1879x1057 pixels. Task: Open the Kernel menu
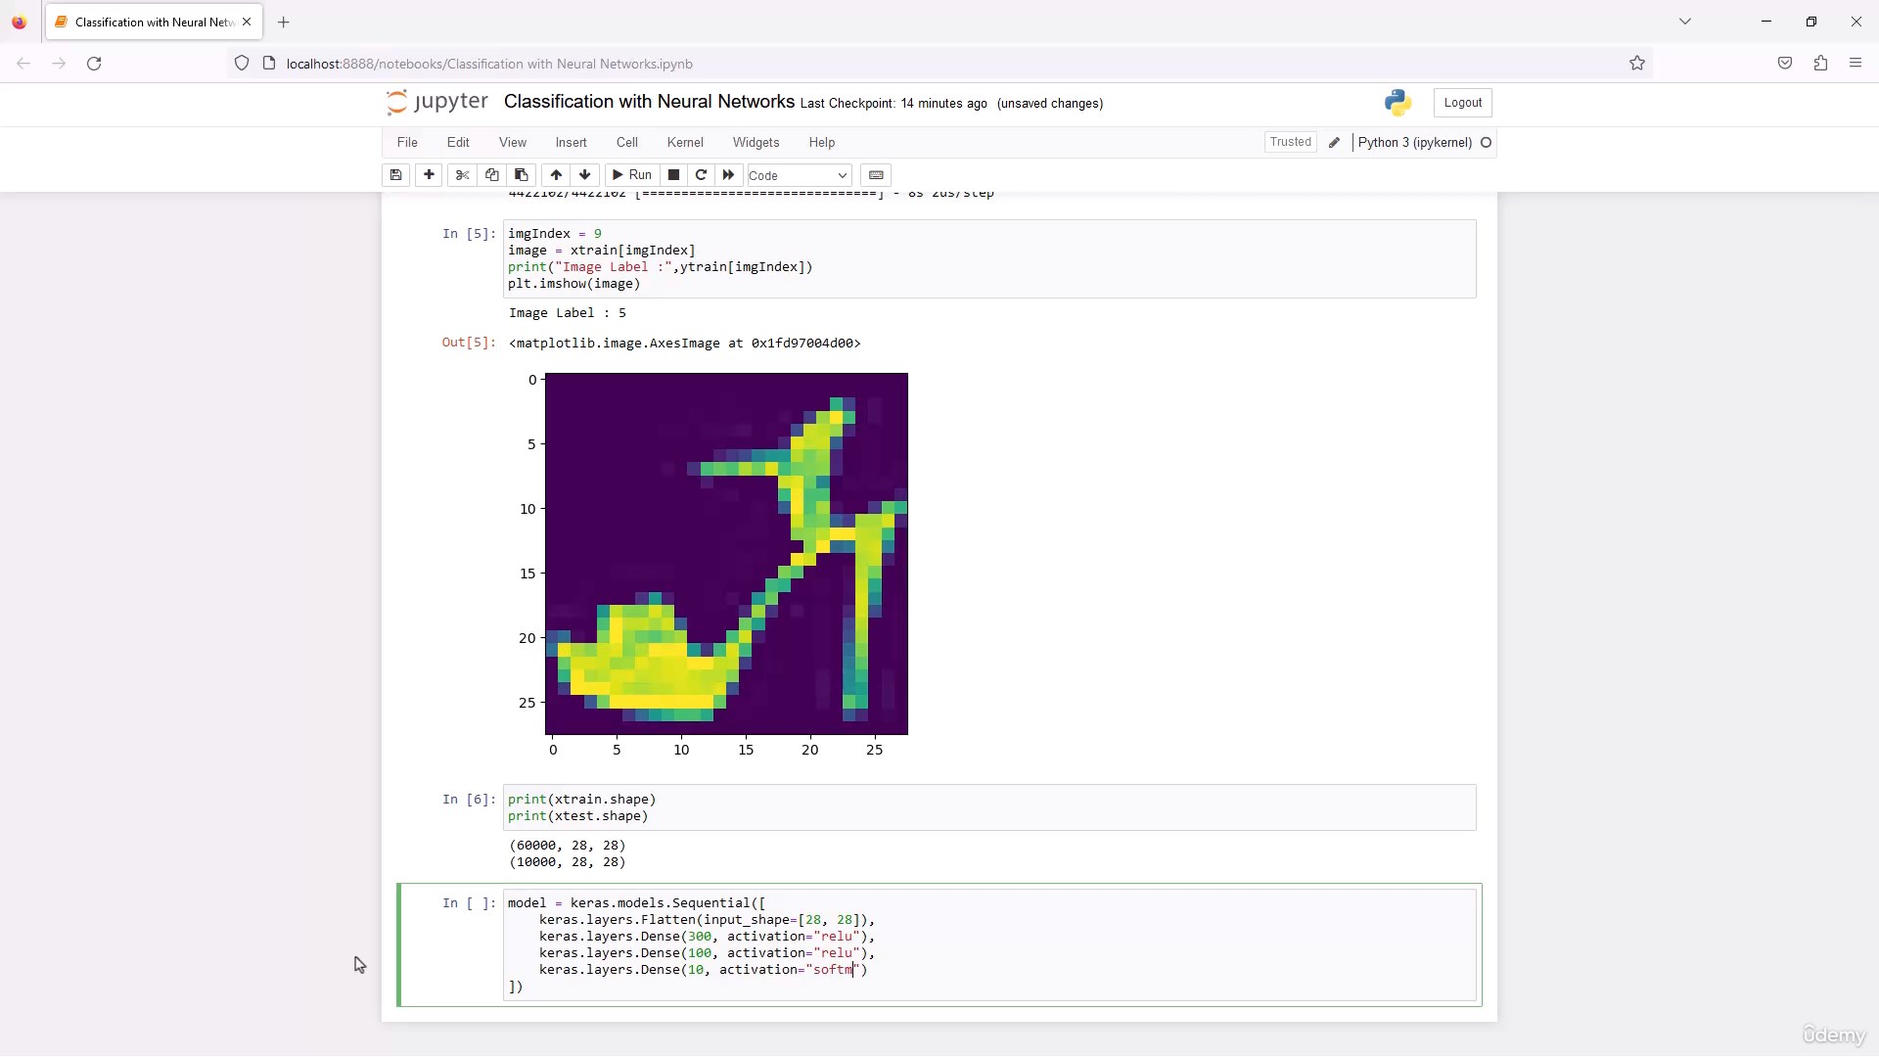pos(685,143)
